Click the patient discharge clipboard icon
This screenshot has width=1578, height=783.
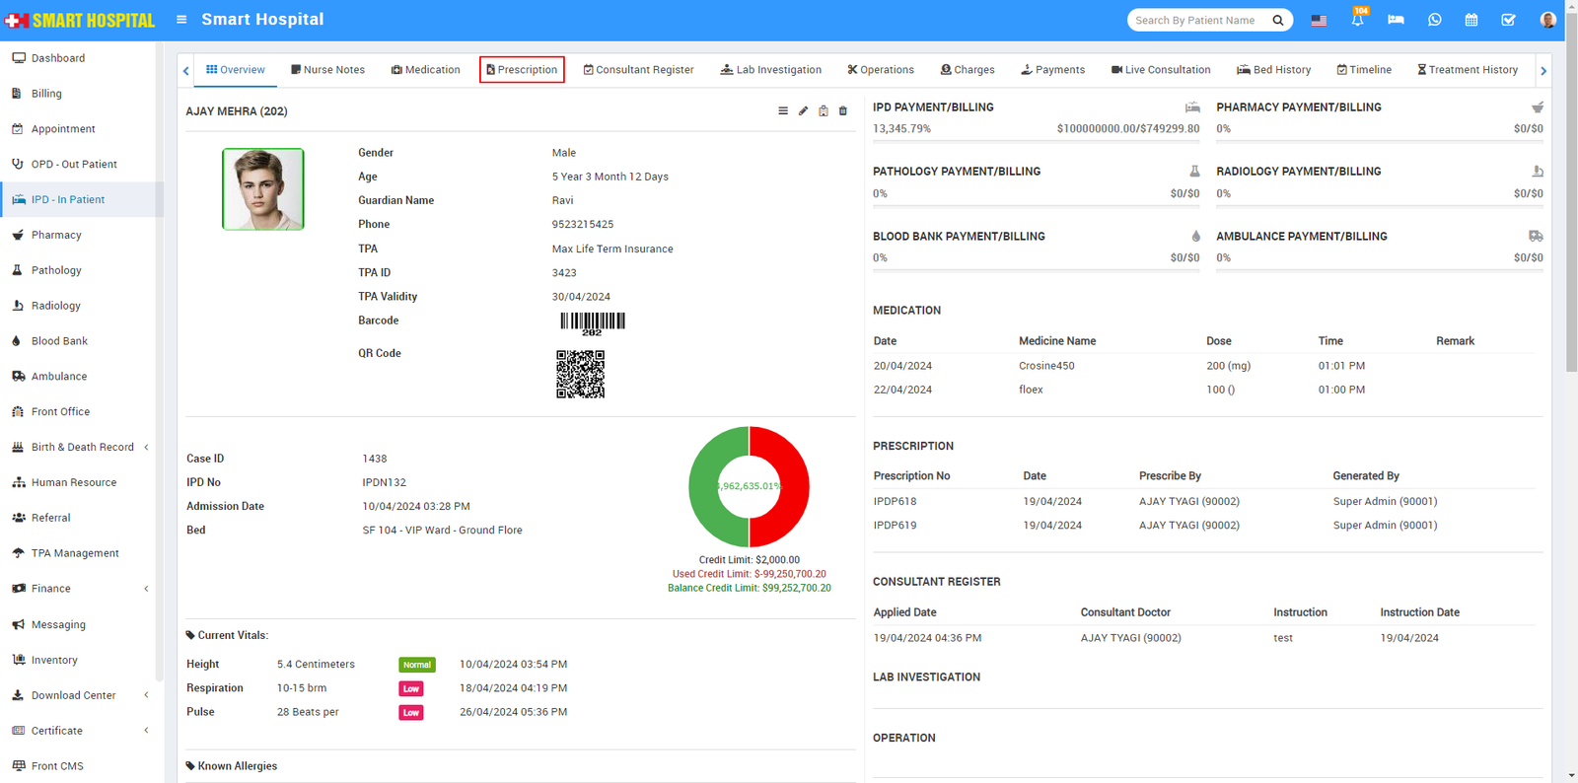coord(824,111)
